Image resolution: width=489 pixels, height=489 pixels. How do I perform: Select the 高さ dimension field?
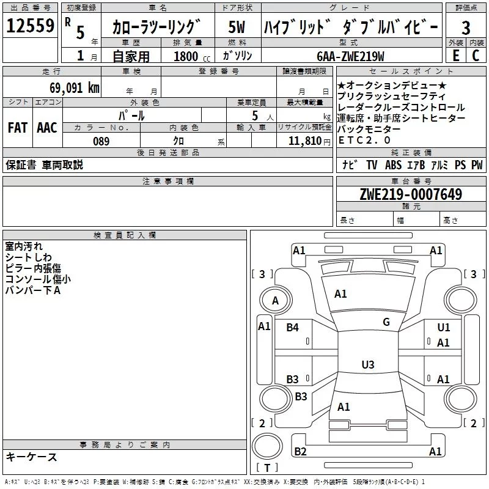point(463,220)
